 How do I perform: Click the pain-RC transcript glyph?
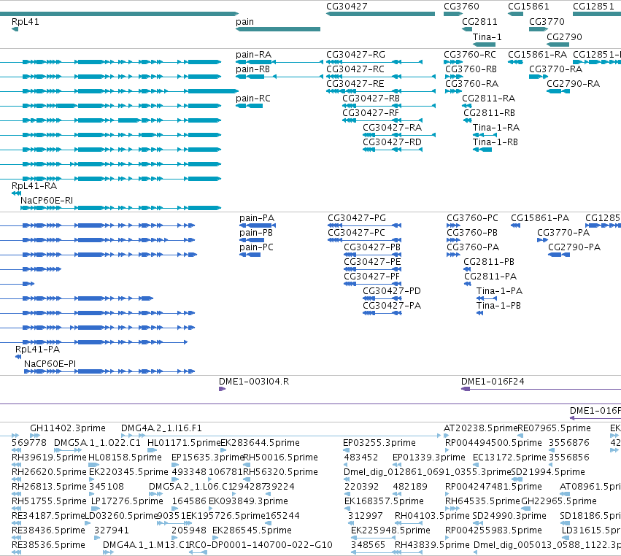tap(249, 106)
